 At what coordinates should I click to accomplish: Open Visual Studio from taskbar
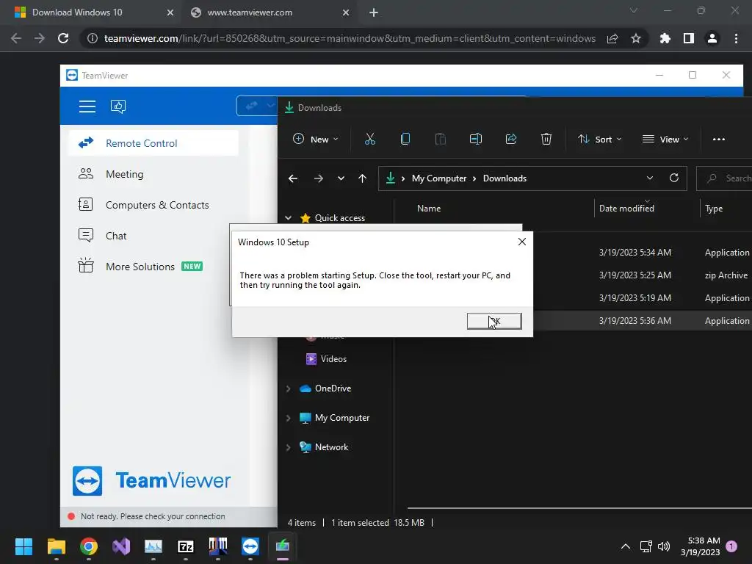[x=121, y=546]
